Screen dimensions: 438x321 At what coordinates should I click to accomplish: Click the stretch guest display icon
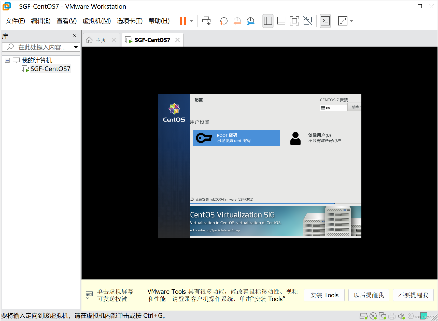(x=343, y=21)
